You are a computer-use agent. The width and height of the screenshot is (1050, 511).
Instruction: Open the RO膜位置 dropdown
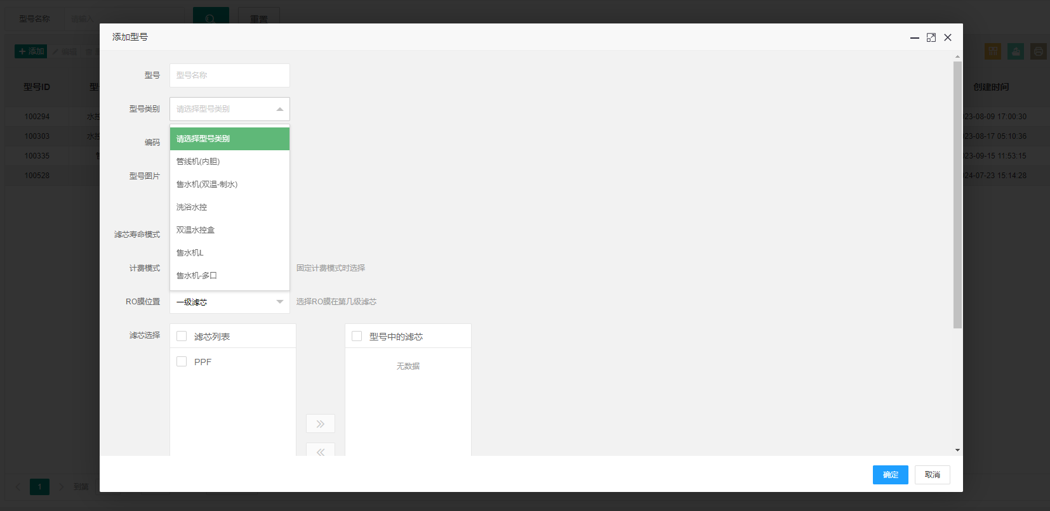pos(230,302)
